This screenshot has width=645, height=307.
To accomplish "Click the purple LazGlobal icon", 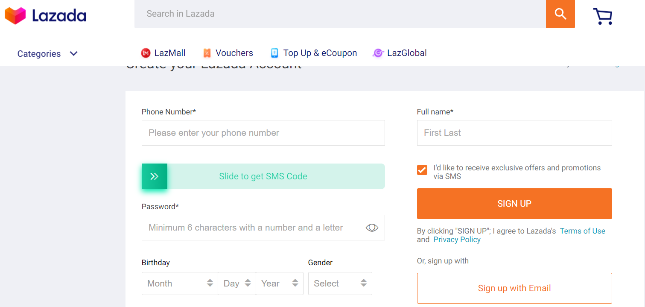I will pos(378,53).
